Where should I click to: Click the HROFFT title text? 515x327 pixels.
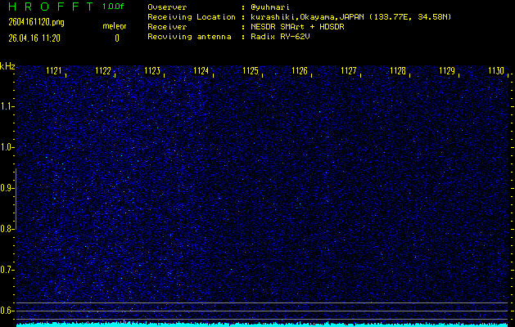coord(49,7)
